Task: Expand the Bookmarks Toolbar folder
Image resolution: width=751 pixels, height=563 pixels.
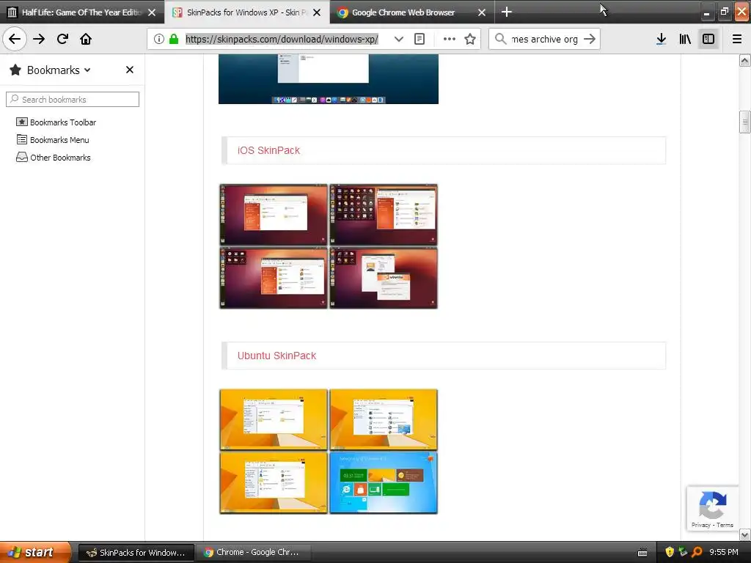Action: point(56,122)
